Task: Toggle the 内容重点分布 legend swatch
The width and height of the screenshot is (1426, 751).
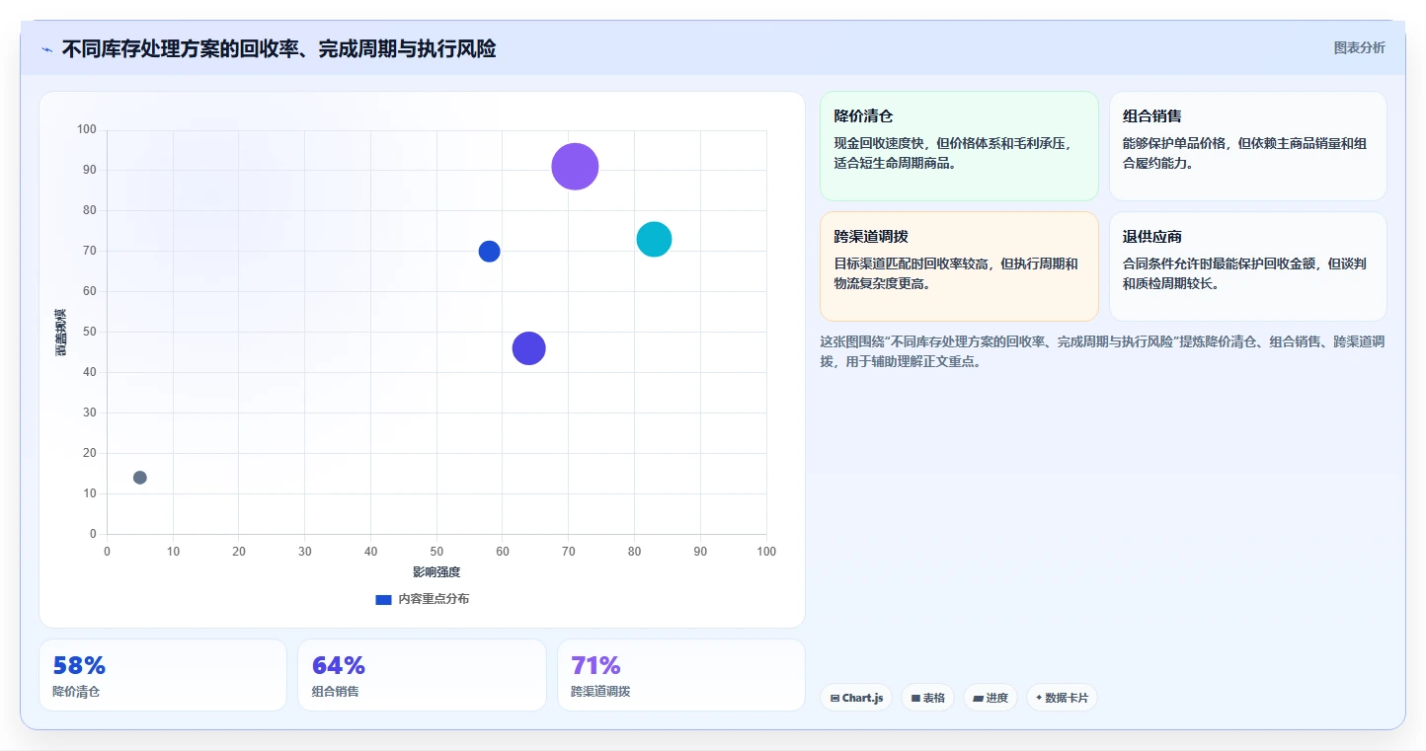Action: [384, 599]
